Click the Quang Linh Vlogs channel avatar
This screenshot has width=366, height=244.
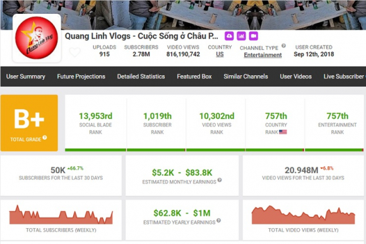tap(37, 38)
